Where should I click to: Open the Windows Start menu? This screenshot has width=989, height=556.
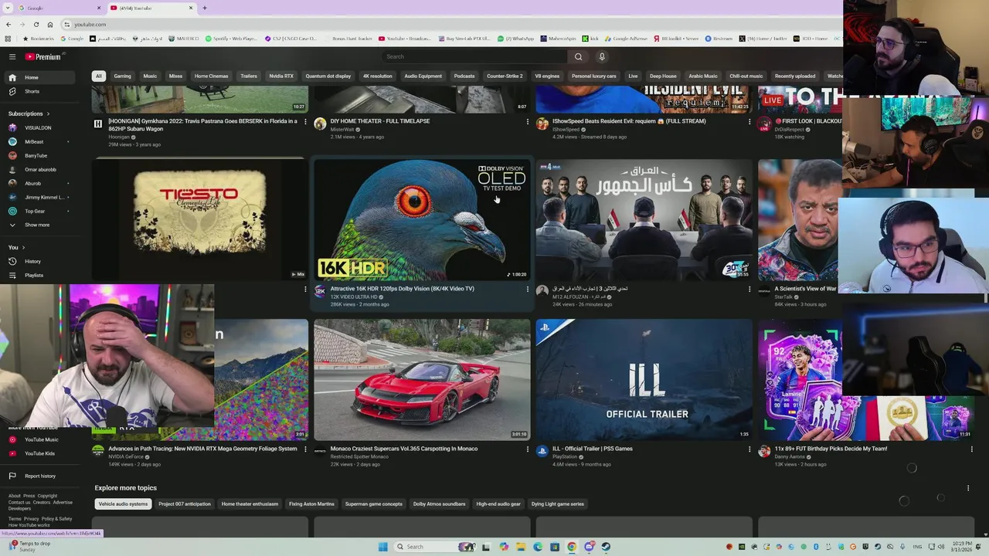tap(382, 547)
